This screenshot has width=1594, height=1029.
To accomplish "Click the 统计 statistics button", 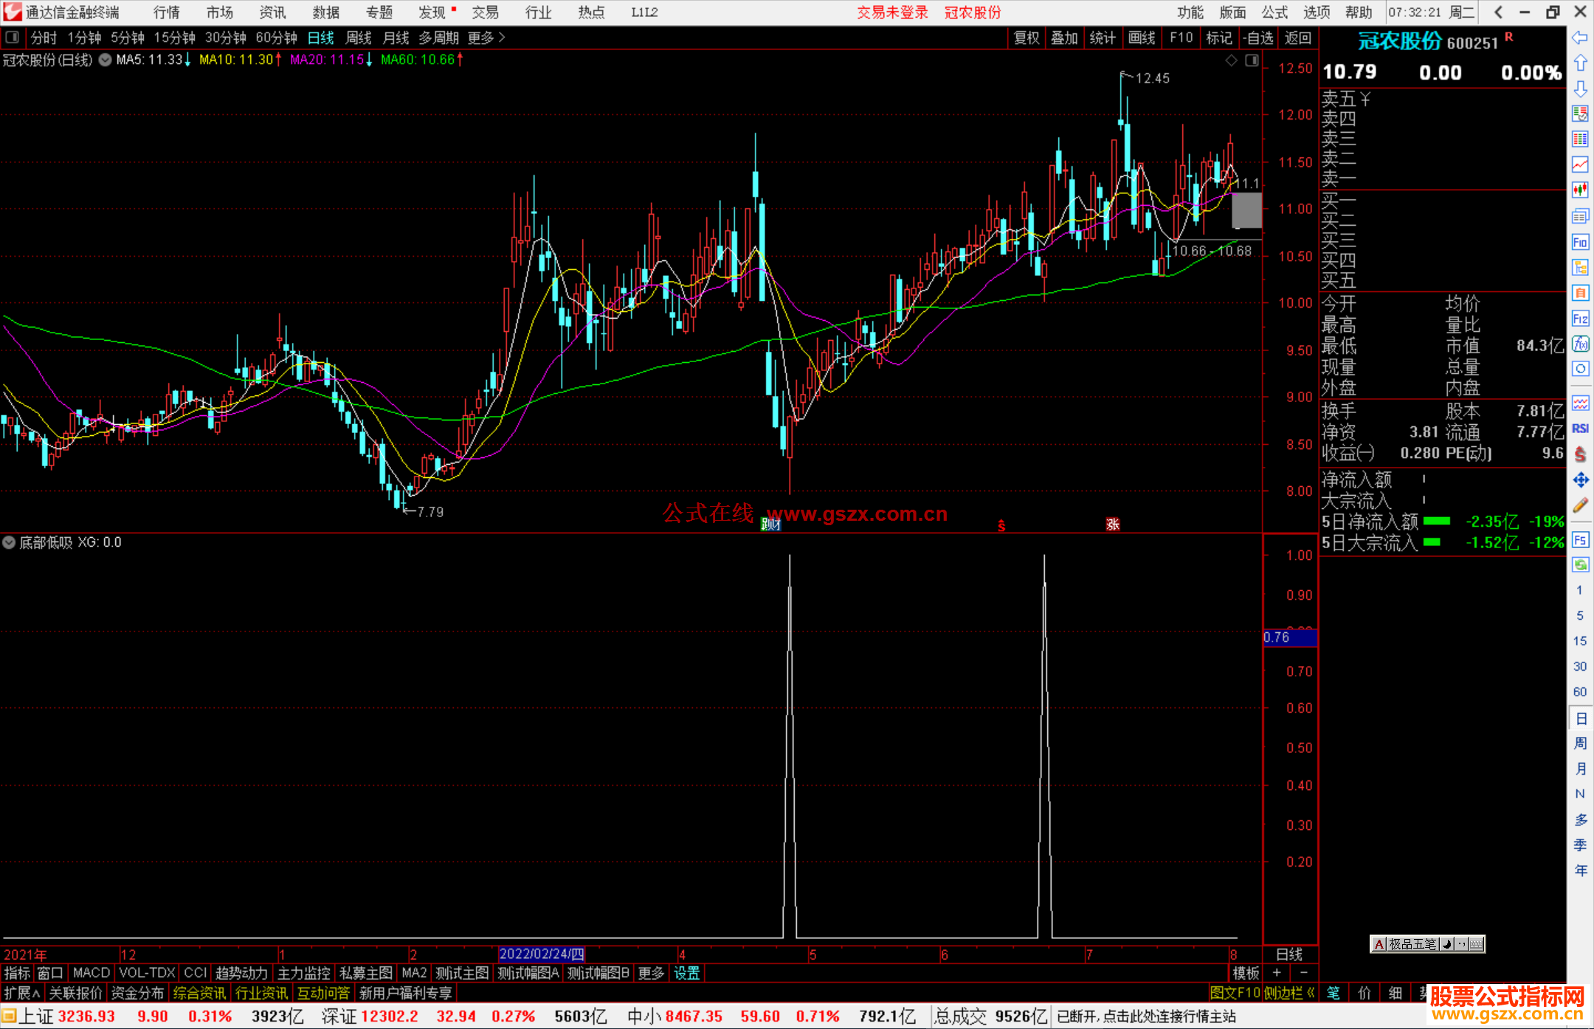I will point(1103,38).
